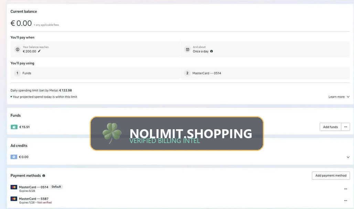Screen dimensions: 354x209
Task: Click the "You'll pay using" heading
Action: point(22,63)
